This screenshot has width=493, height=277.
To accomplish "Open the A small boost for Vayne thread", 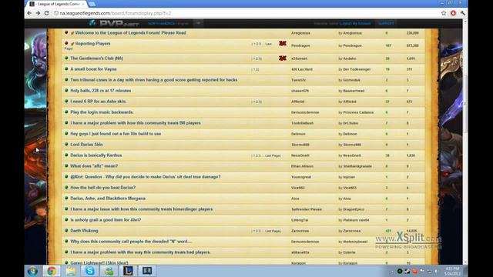I will (93, 69).
